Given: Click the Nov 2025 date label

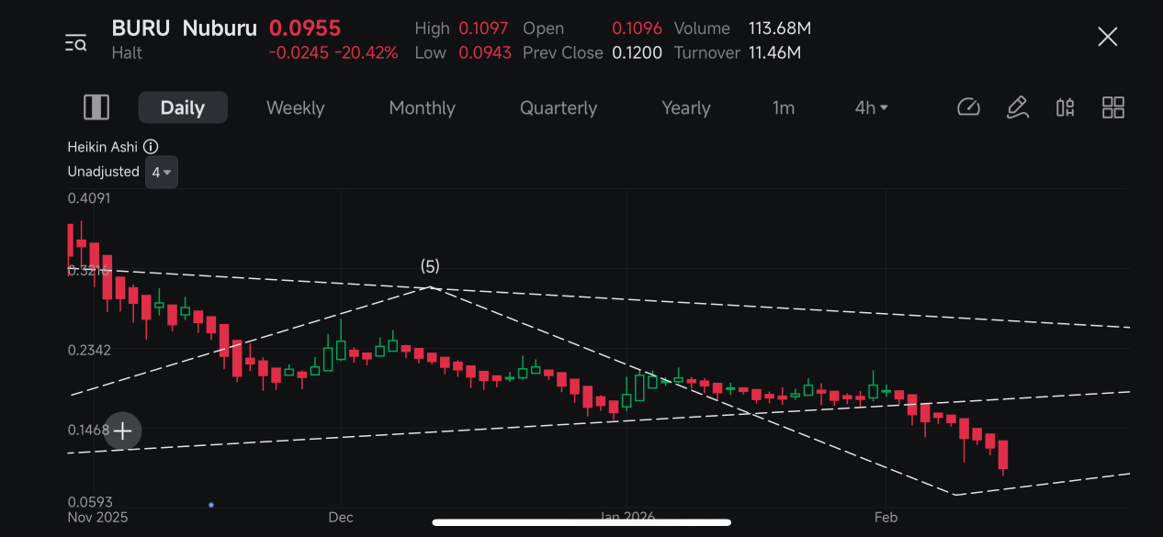Looking at the screenshot, I should (98, 518).
